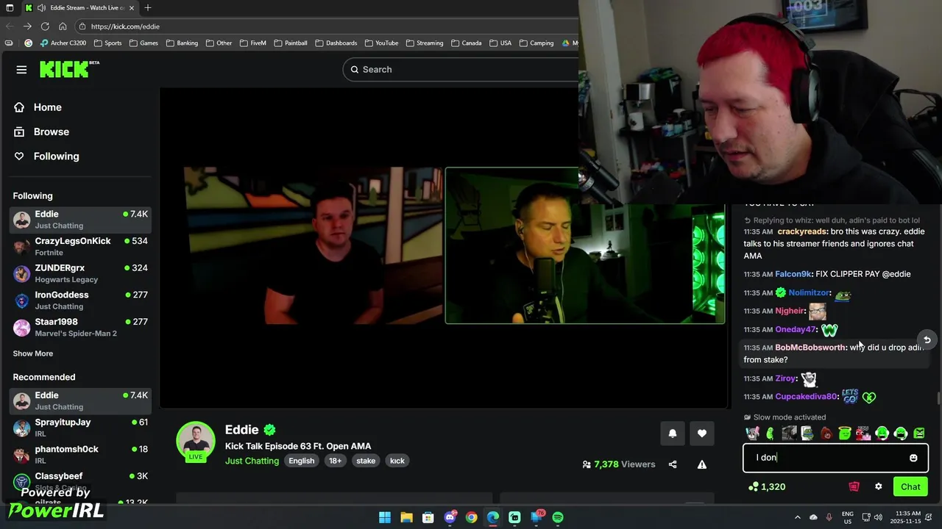Insert the Pepe emote from quick emotes
942x529 pixels.
[807, 433]
